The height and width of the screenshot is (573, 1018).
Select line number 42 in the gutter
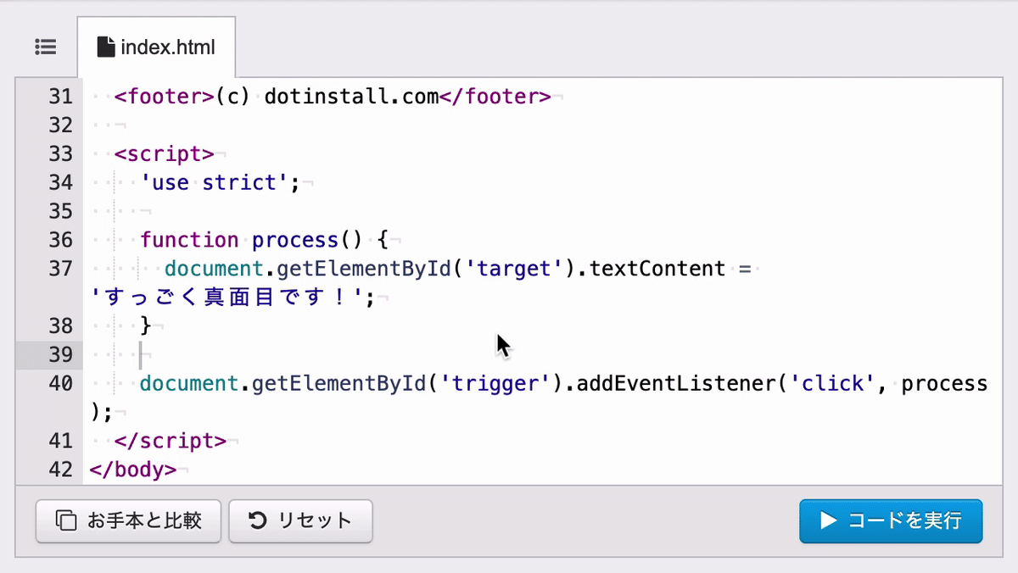click(60, 469)
